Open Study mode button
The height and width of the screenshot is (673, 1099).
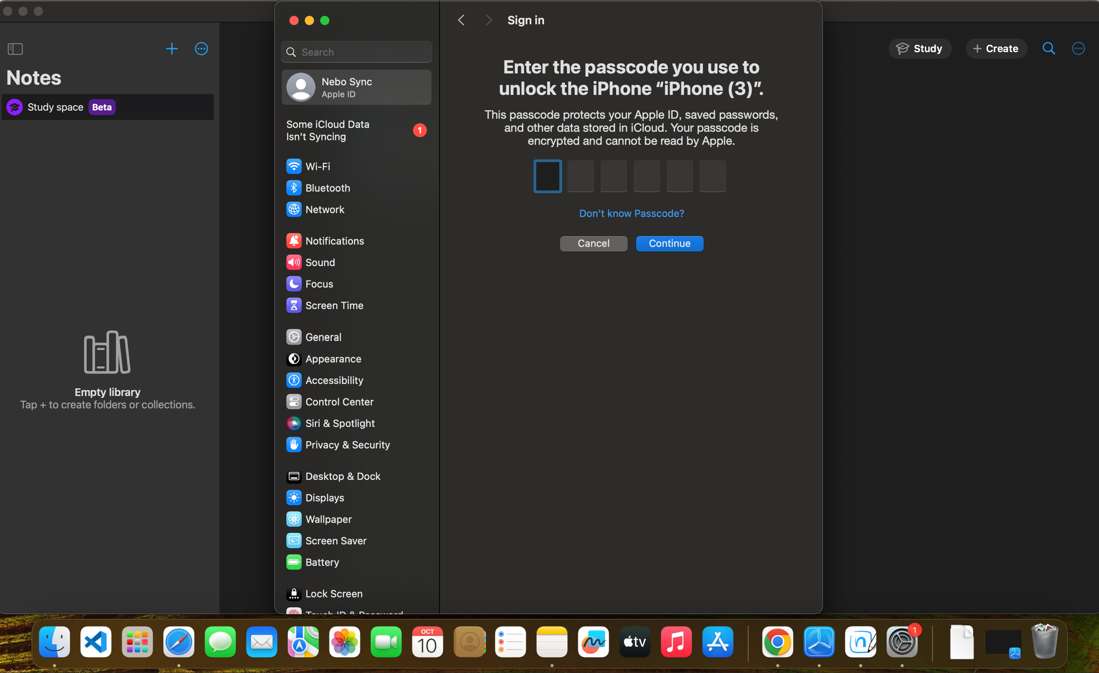tap(919, 49)
